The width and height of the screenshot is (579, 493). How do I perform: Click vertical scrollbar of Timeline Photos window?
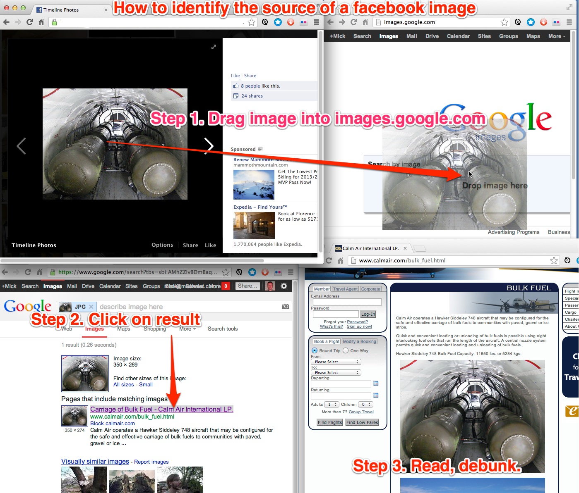pyautogui.click(x=320, y=141)
